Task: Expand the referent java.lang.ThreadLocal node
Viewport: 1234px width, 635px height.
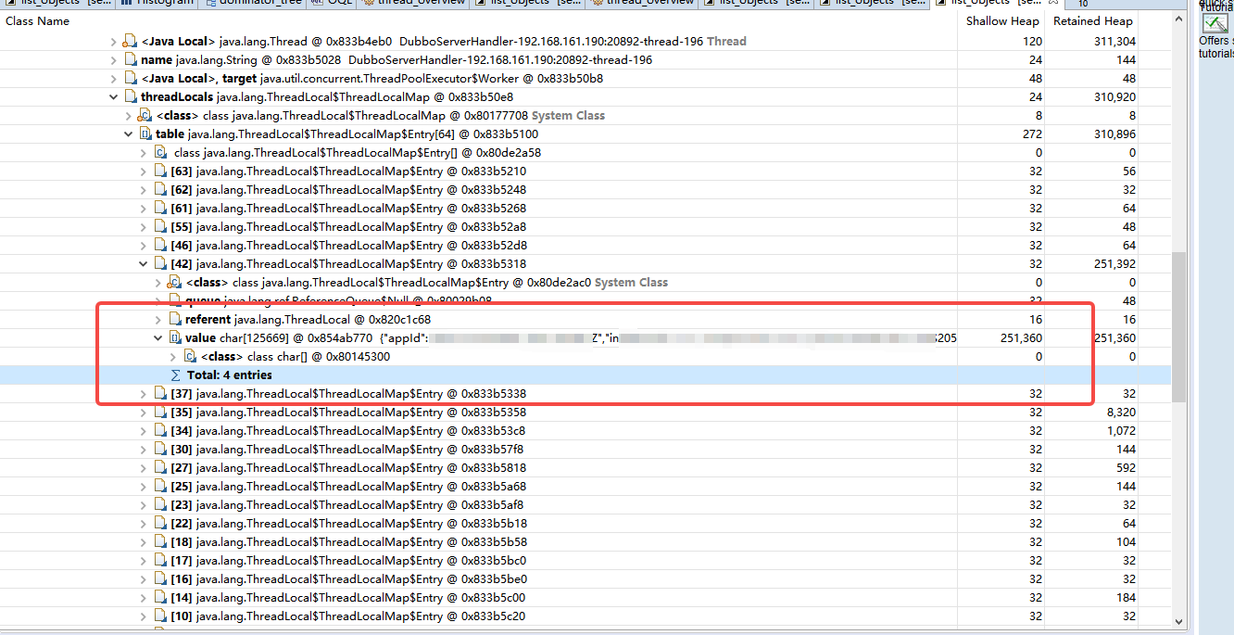Action: click(x=158, y=320)
